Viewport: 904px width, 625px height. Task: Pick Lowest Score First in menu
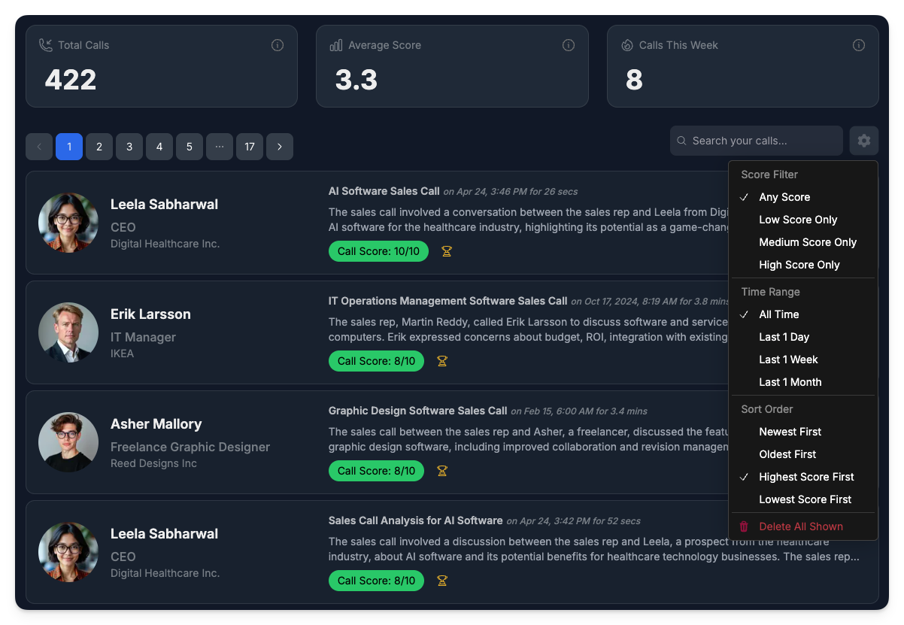point(805,499)
